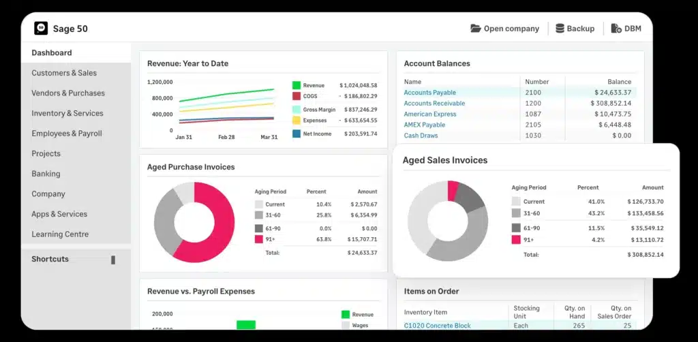Click the Wages legend swatch
The image size is (698, 342).
coord(346,325)
